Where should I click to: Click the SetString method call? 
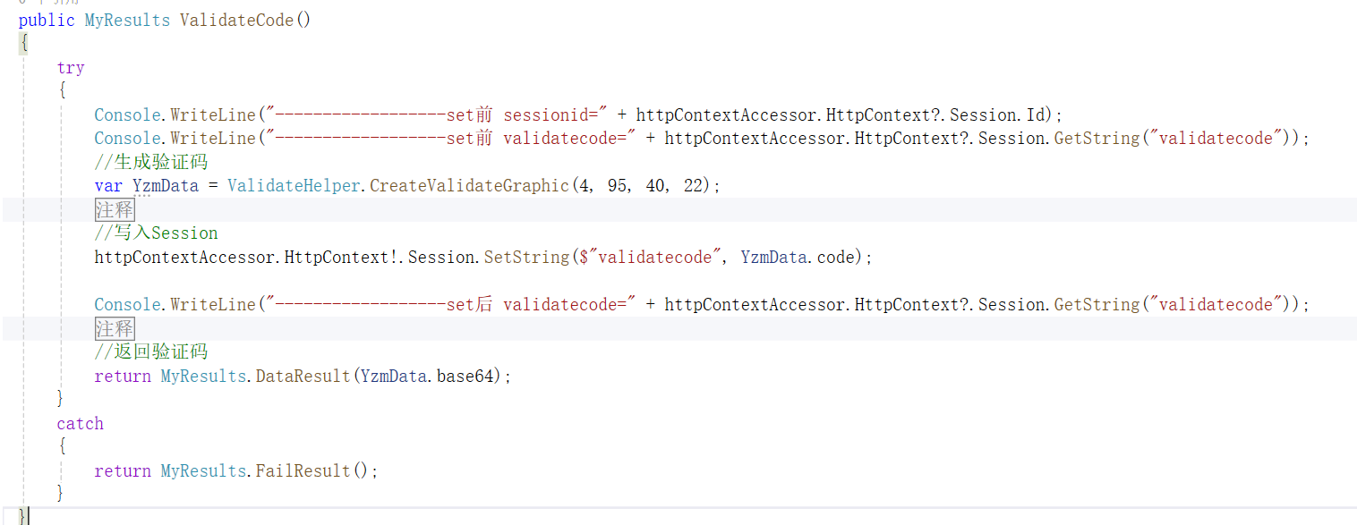(x=526, y=258)
